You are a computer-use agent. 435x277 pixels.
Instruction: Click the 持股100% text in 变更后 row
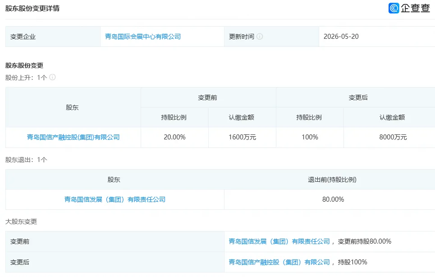(x=353, y=262)
